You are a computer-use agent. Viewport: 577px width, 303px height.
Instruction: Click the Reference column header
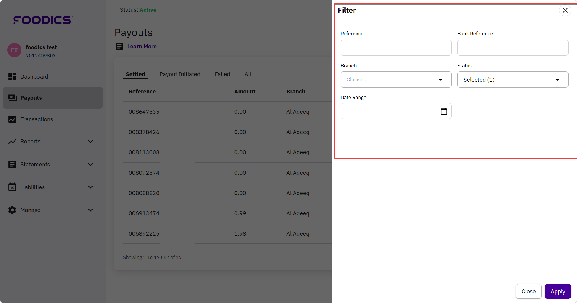142,91
